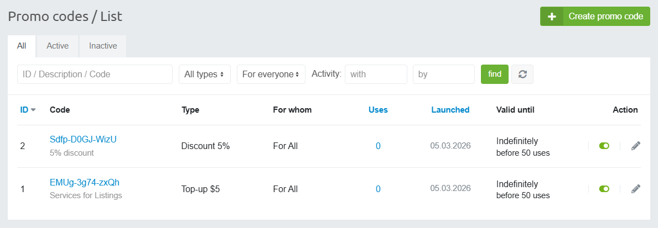
Task: Click the ID column sort arrow
Action: 33,110
